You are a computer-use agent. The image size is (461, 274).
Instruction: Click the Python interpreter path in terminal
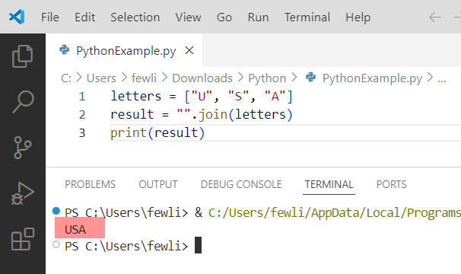coord(335,213)
